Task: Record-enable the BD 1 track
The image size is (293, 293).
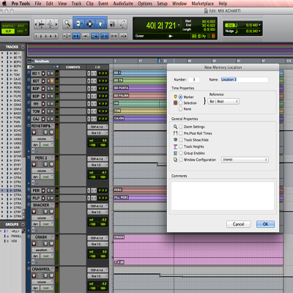Action: pyautogui.click(x=43, y=73)
